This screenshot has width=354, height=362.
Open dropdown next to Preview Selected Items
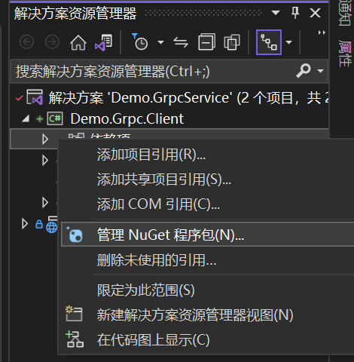(289, 42)
